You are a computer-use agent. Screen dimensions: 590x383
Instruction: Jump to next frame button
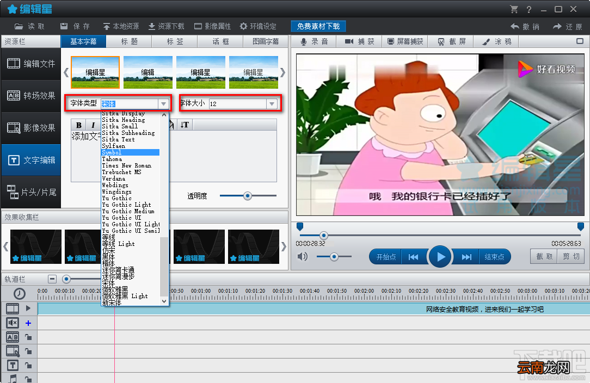click(466, 257)
